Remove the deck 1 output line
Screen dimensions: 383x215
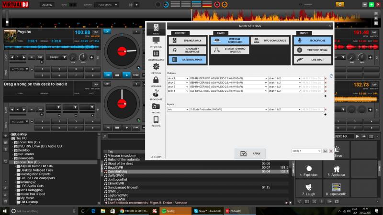tap(326, 78)
